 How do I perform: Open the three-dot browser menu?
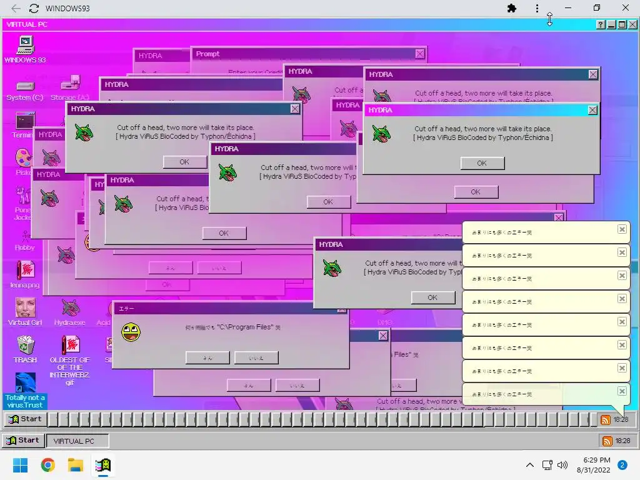tap(537, 8)
